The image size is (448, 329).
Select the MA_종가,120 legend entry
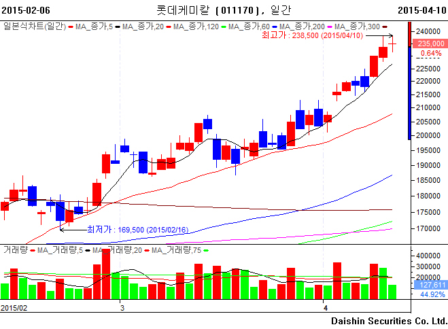pyautogui.click(x=196, y=27)
